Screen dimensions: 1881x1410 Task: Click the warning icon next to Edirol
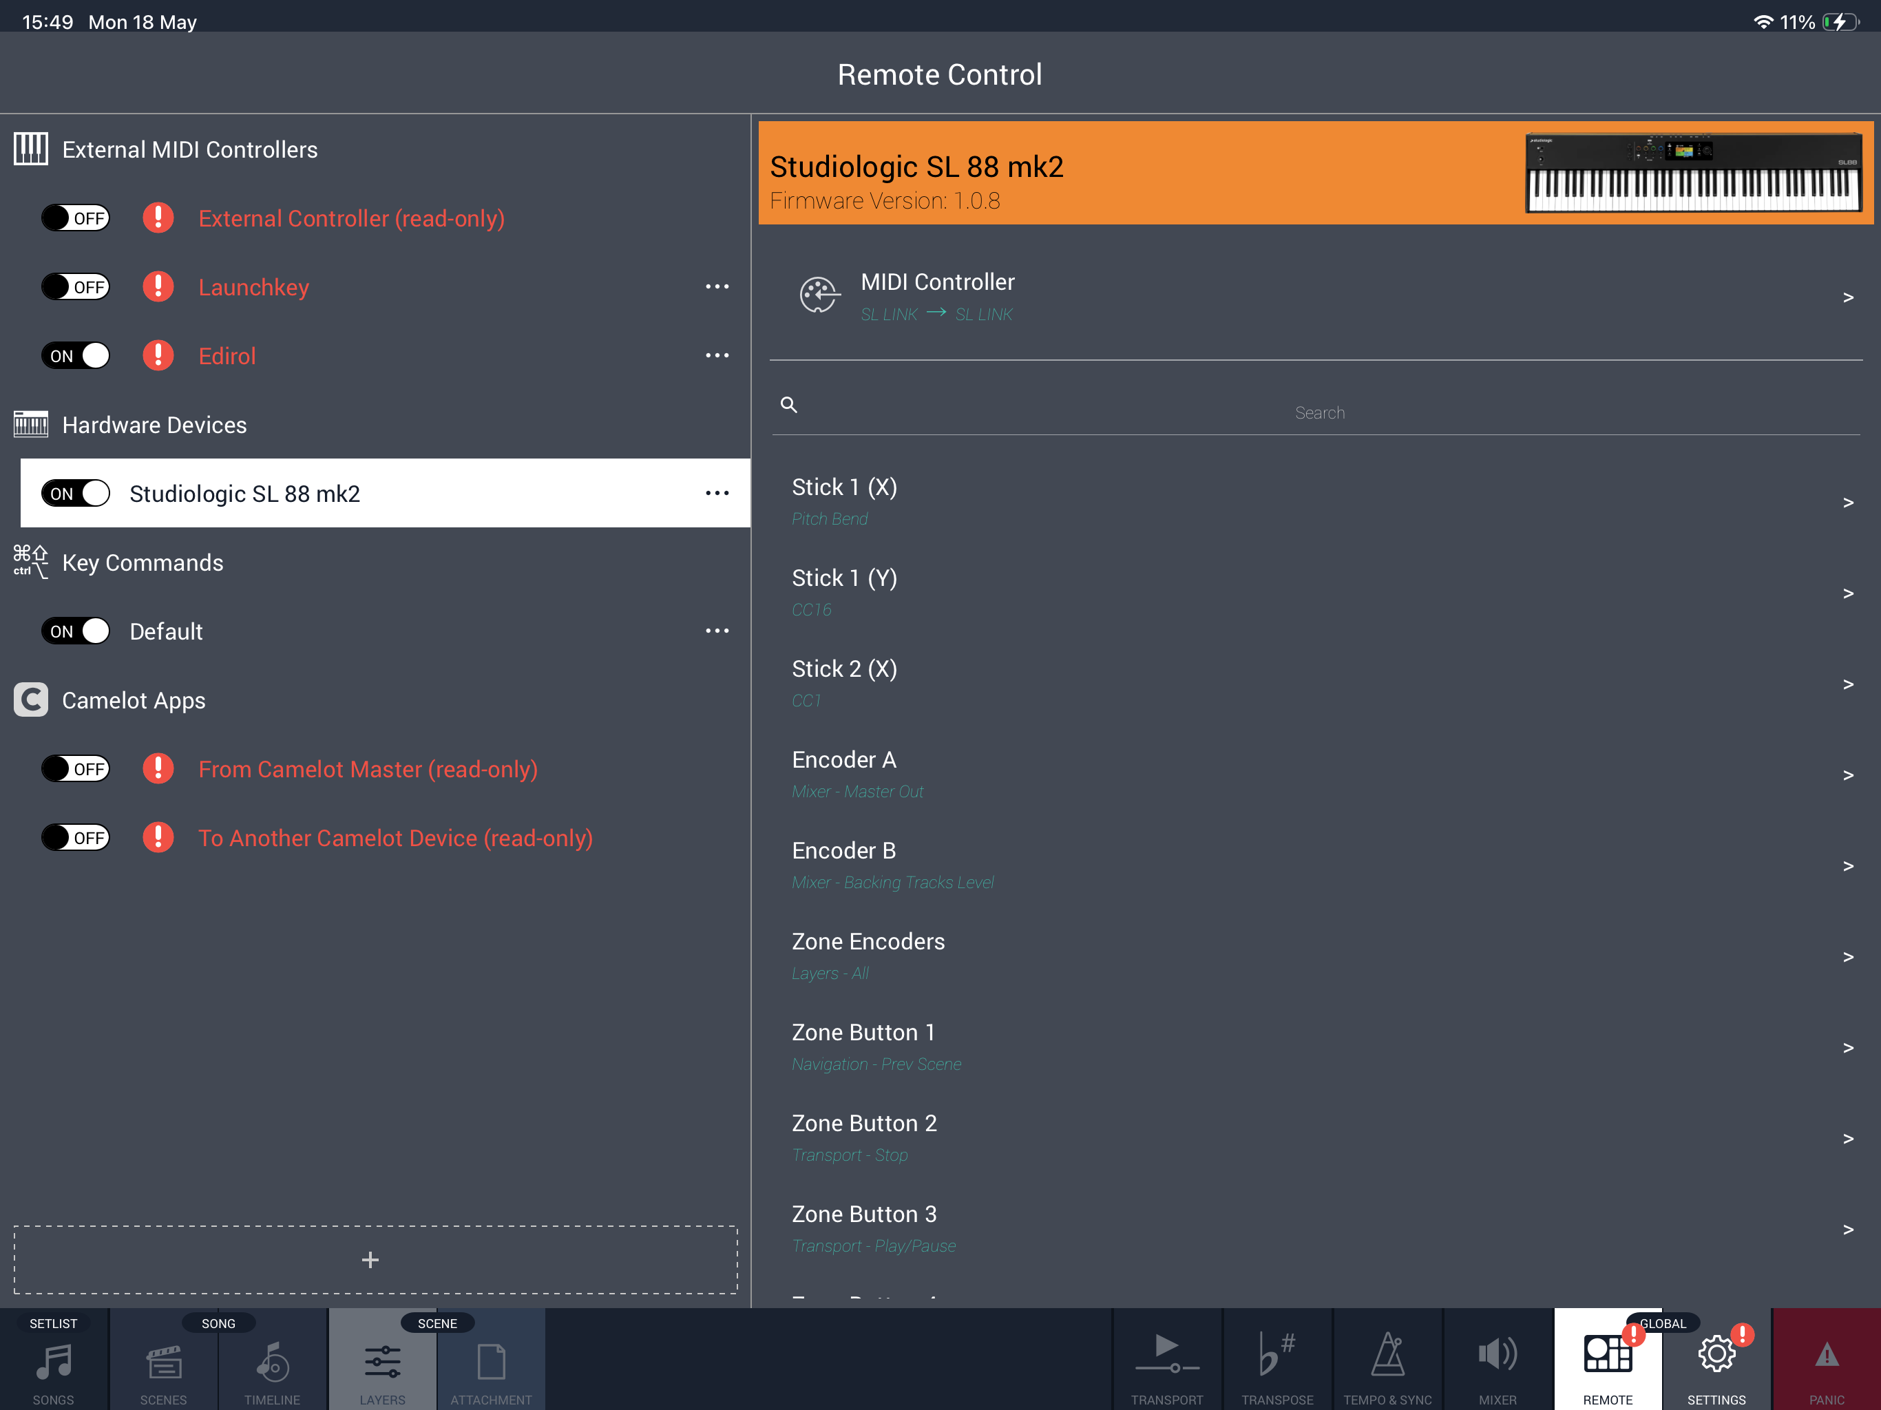158,355
